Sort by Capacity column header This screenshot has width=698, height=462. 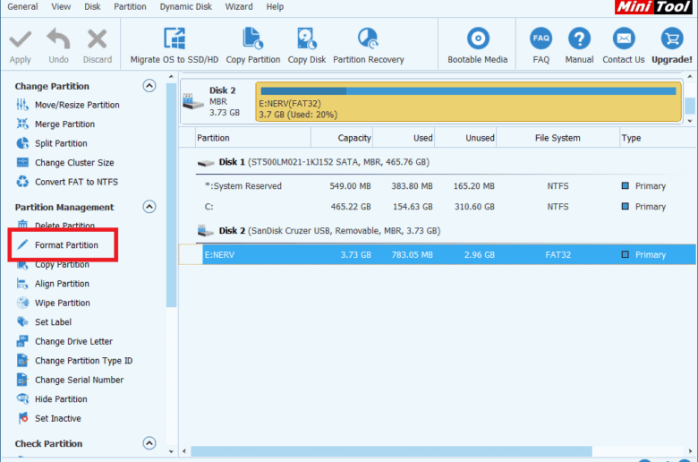pyautogui.click(x=342, y=138)
